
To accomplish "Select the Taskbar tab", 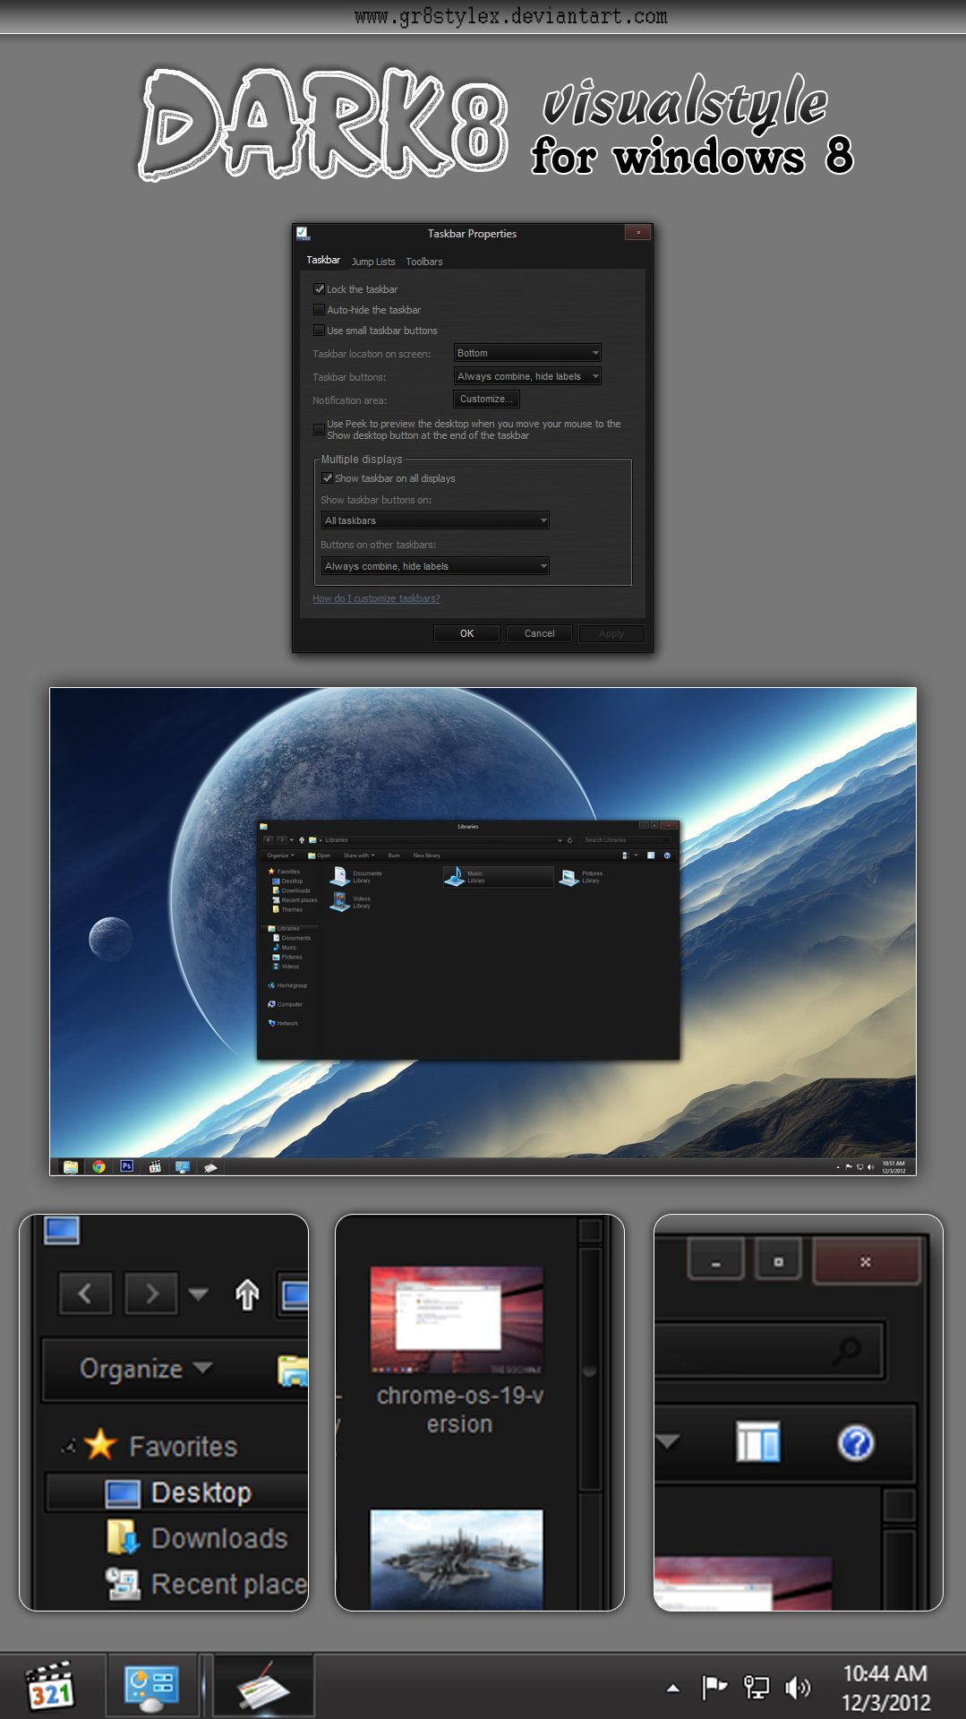I will pos(323,260).
